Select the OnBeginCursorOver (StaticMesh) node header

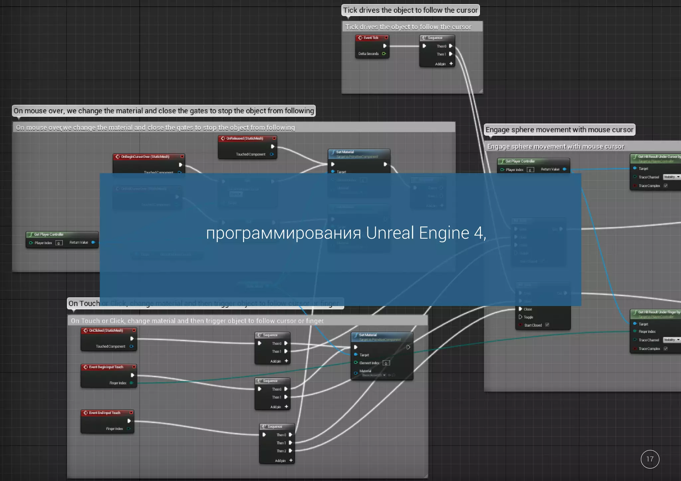pyautogui.click(x=149, y=156)
